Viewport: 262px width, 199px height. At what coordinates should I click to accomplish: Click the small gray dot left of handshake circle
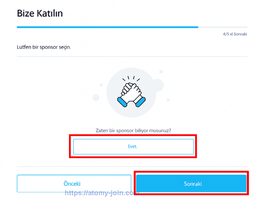click(x=101, y=85)
